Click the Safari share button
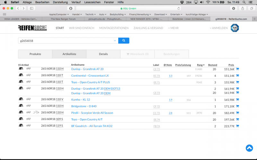The image size is (257, 160). pyautogui.click(x=243, y=8)
